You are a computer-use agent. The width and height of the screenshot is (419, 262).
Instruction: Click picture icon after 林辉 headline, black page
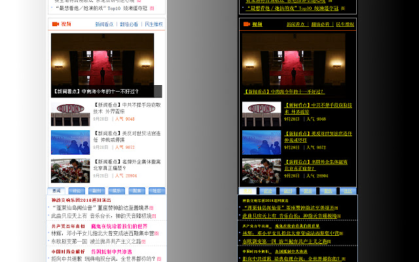[341, 234]
